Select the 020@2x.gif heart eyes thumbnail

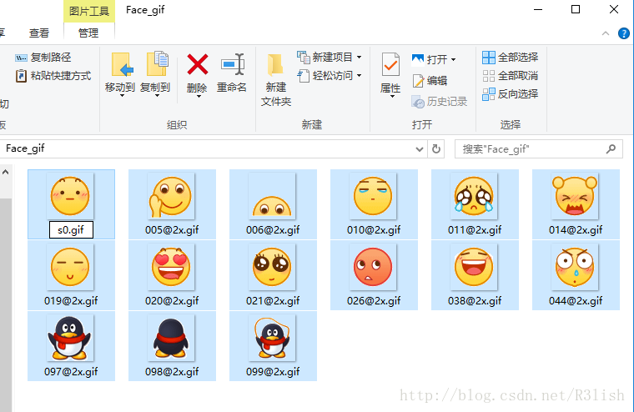pos(172,267)
